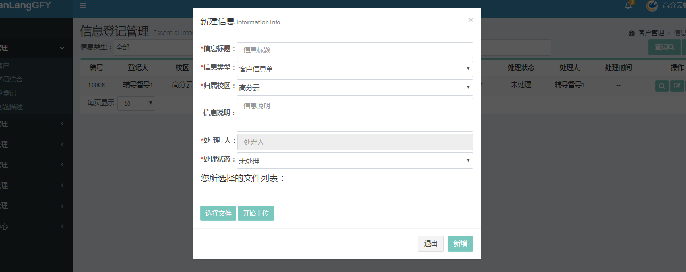Click the 信息标题 text input field

354,50
